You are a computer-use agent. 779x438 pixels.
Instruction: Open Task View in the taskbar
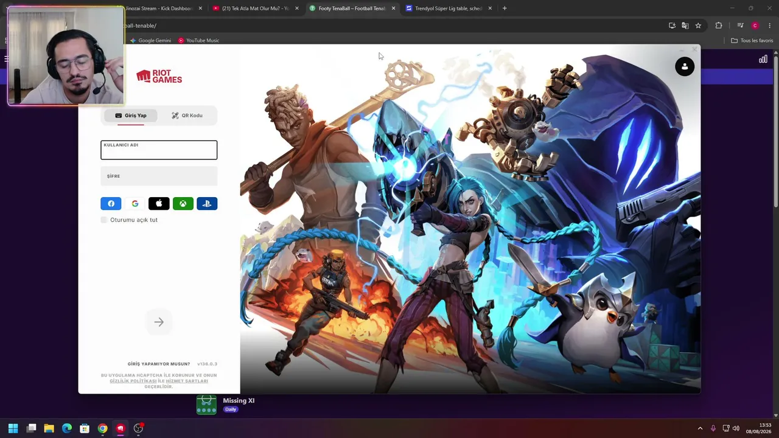[x=32, y=428]
